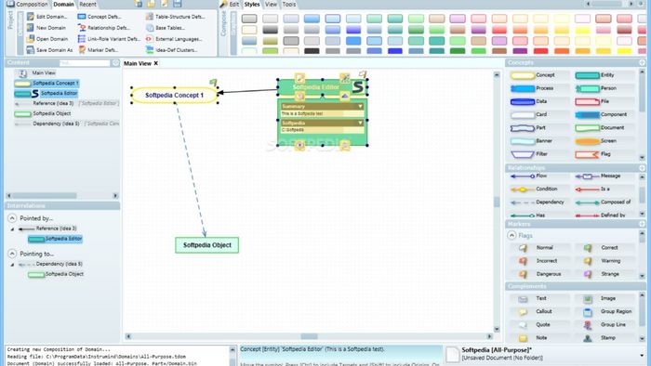651x366 pixels.
Task: Open Marker Defs editor
Action: coord(98,50)
